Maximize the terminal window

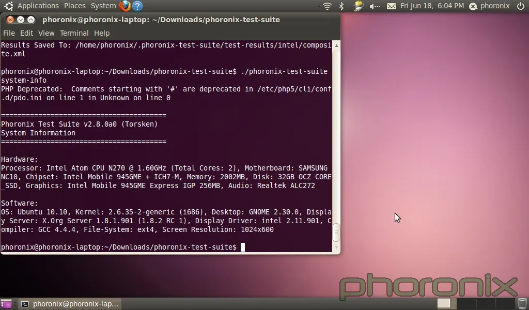(30, 20)
